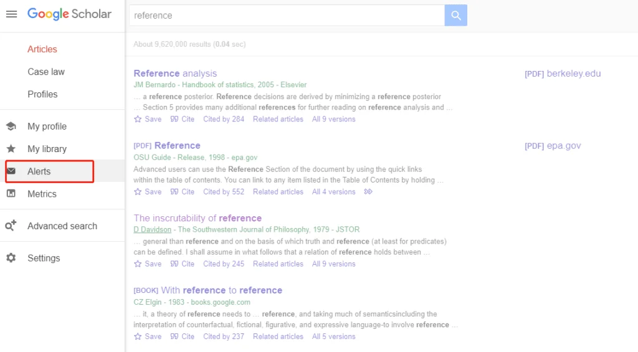Click 'Cited by 237' link

[x=224, y=336]
